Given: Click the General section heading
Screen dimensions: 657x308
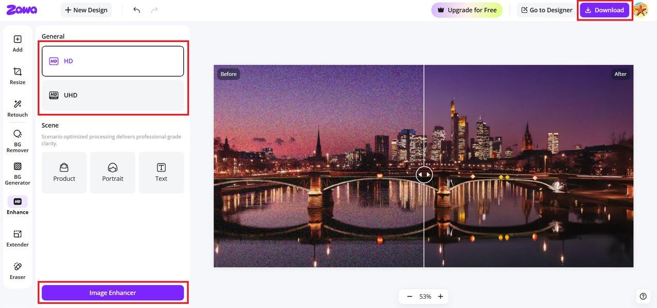Looking at the screenshot, I should point(53,36).
